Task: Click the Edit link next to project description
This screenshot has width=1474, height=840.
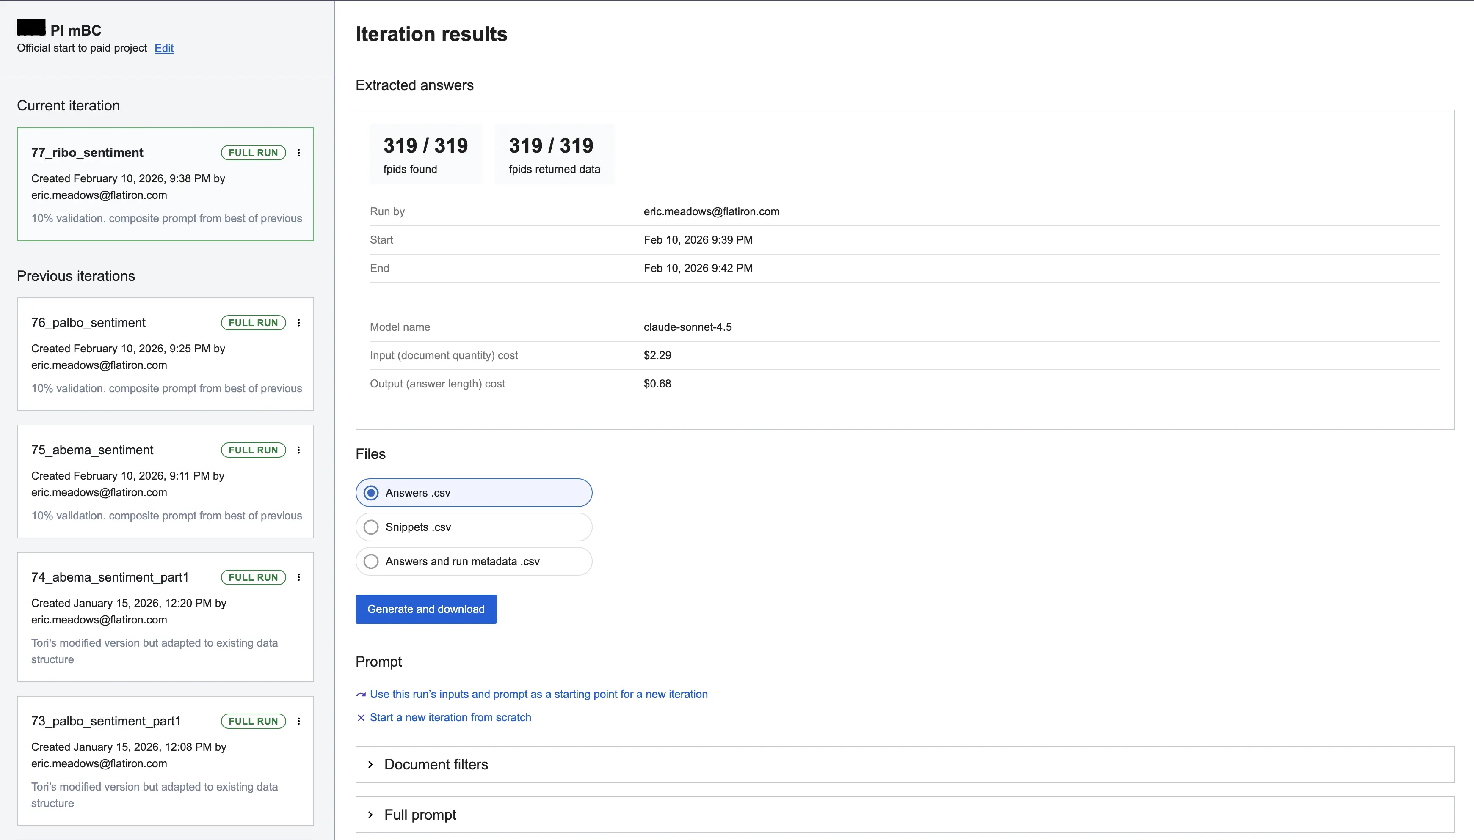Action: [164, 49]
